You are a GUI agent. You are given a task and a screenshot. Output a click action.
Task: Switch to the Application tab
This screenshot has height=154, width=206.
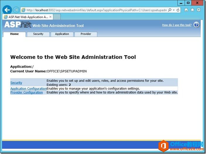click(x=62, y=34)
